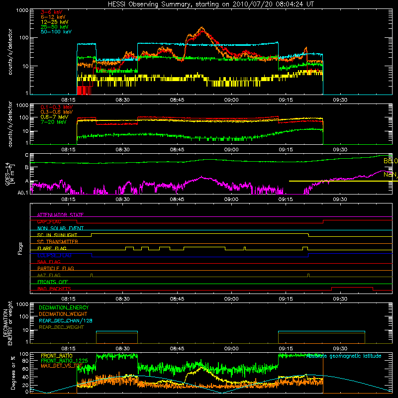
Task: Select the ECLIPSE_FLAG label
Action: [54, 255]
